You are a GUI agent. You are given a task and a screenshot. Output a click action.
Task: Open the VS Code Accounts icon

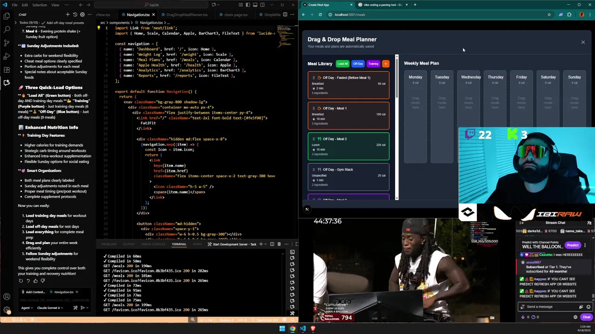pyautogui.click(x=7, y=296)
